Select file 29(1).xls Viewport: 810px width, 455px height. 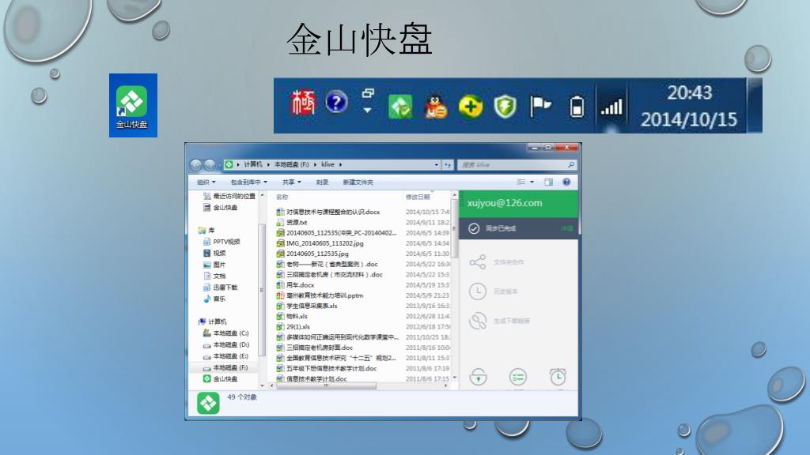(x=293, y=326)
